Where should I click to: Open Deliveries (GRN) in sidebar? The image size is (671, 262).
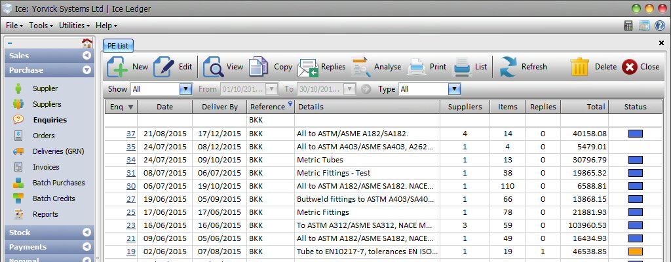click(x=58, y=151)
